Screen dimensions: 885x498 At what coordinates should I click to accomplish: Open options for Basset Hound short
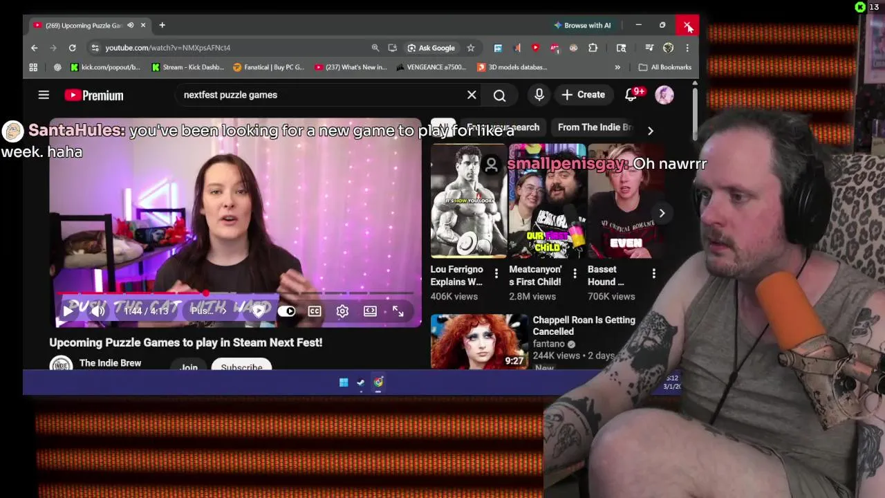(x=653, y=274)
